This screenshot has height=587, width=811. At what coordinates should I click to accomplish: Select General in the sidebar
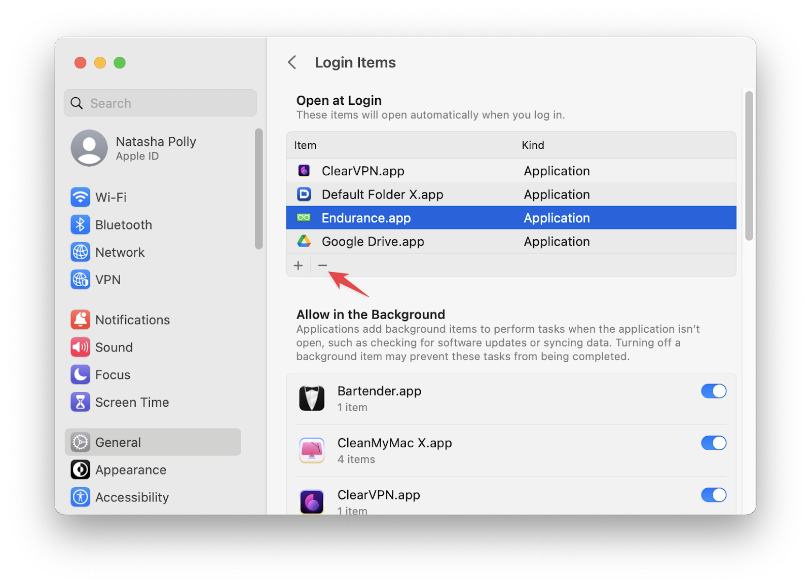(x=118, y=442)
